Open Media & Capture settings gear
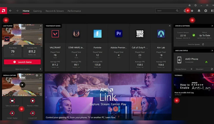This screenshot has width=214, height=124. coord(37,75)
